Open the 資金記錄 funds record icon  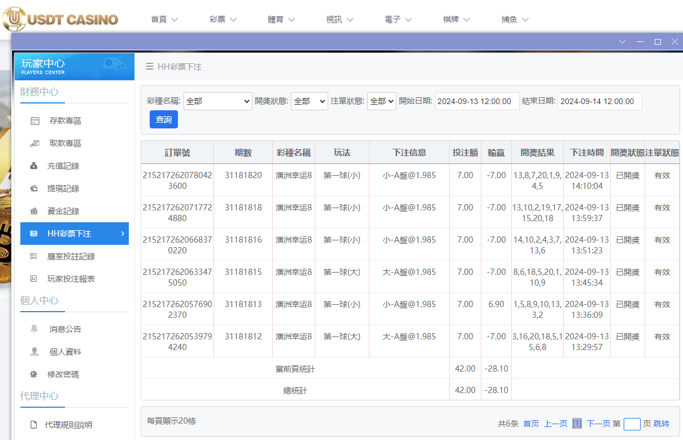point(34,210)
